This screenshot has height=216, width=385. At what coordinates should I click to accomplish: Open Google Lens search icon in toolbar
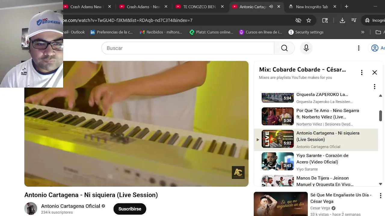coord(325,20)
